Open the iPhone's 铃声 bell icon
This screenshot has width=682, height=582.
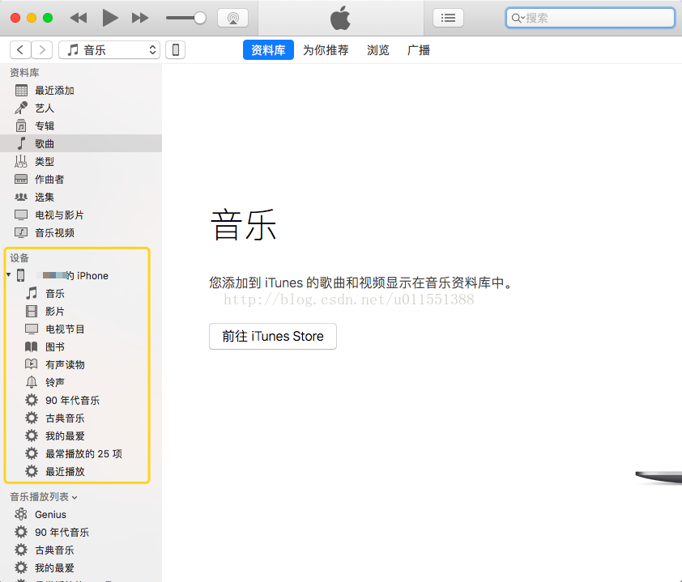point(32,382)
